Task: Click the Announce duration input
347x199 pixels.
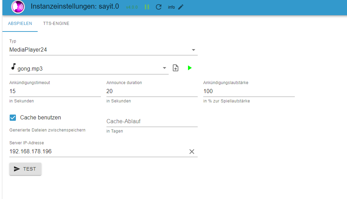Action: [152, 91]
